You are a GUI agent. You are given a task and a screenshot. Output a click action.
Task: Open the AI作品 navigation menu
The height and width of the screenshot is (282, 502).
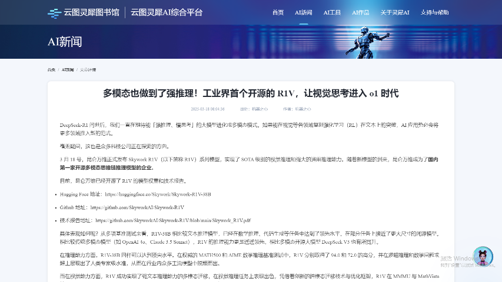coord(361,12)
